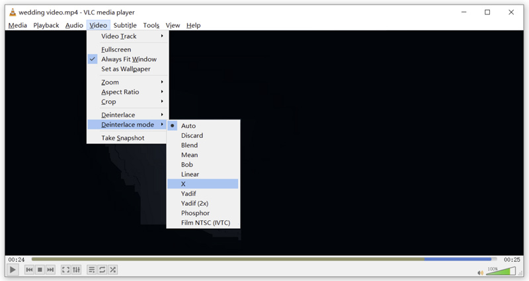Choose Take Snapshot
Image resolution: width=529 pixels, height=281 pixels.
pos(128,138)
